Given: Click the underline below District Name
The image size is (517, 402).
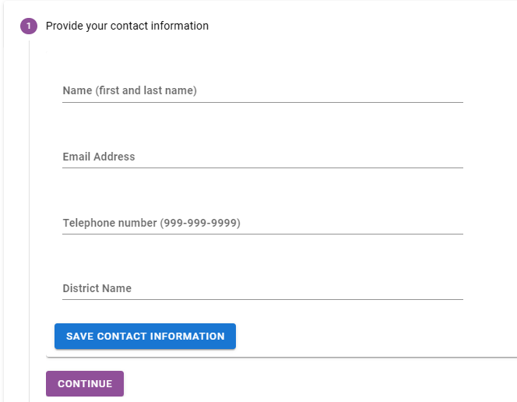Looking at the screenshot, I should (x=262, y=299).
